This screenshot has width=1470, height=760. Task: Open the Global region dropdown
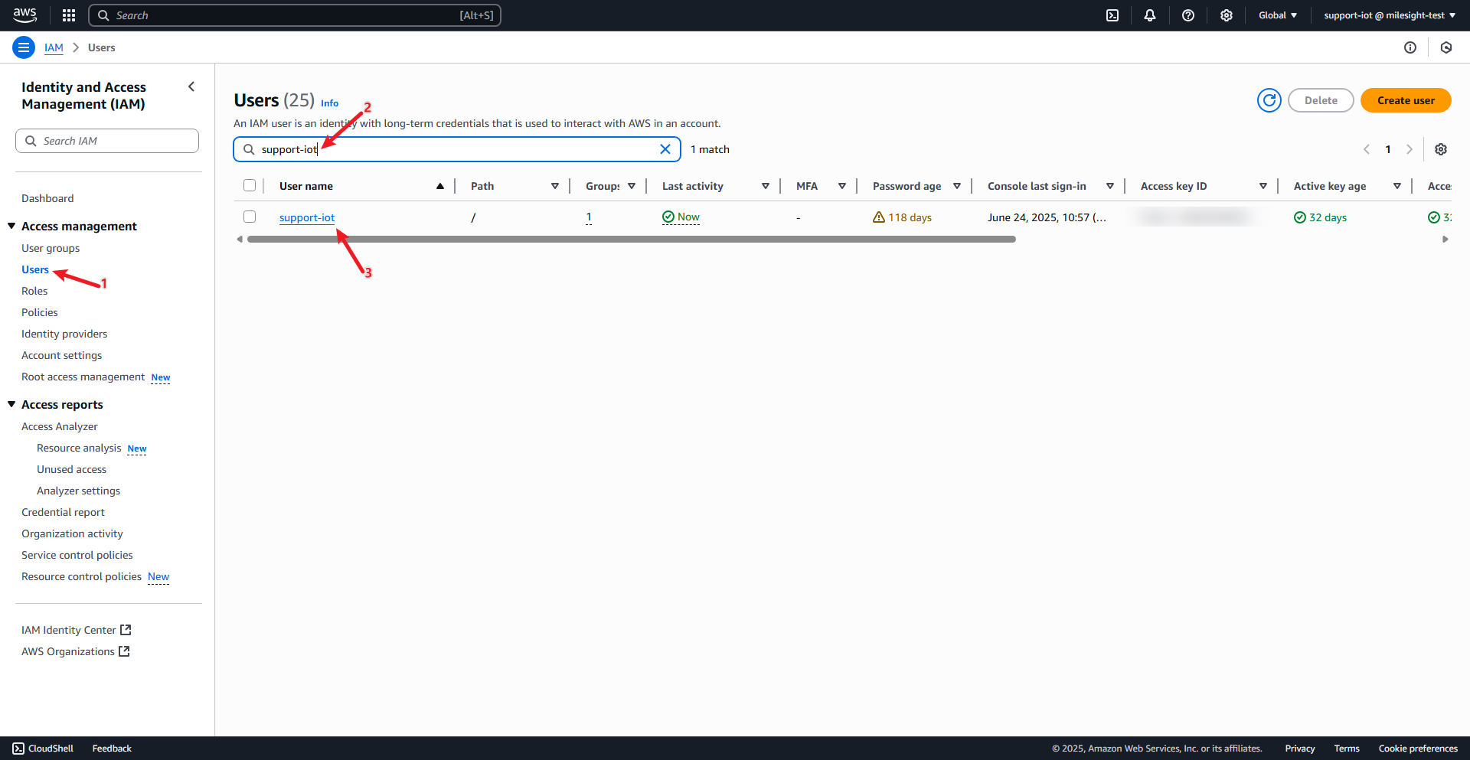click(1278, 15)
